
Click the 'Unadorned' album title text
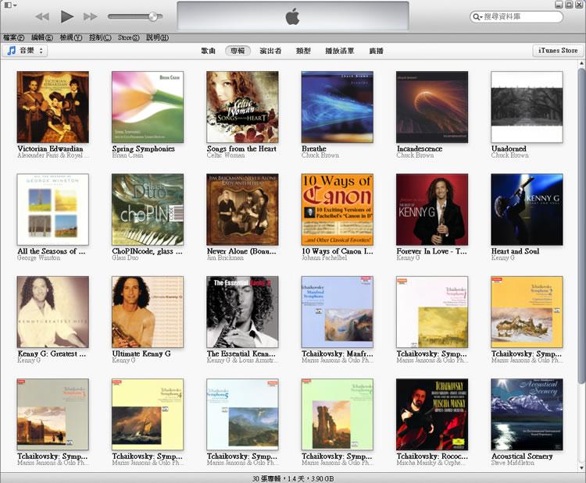(x=509, y=148)
